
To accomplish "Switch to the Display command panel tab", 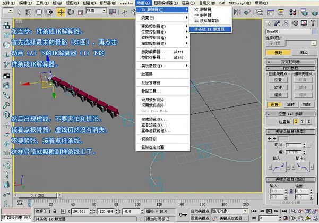I will (x=304, y=23).
